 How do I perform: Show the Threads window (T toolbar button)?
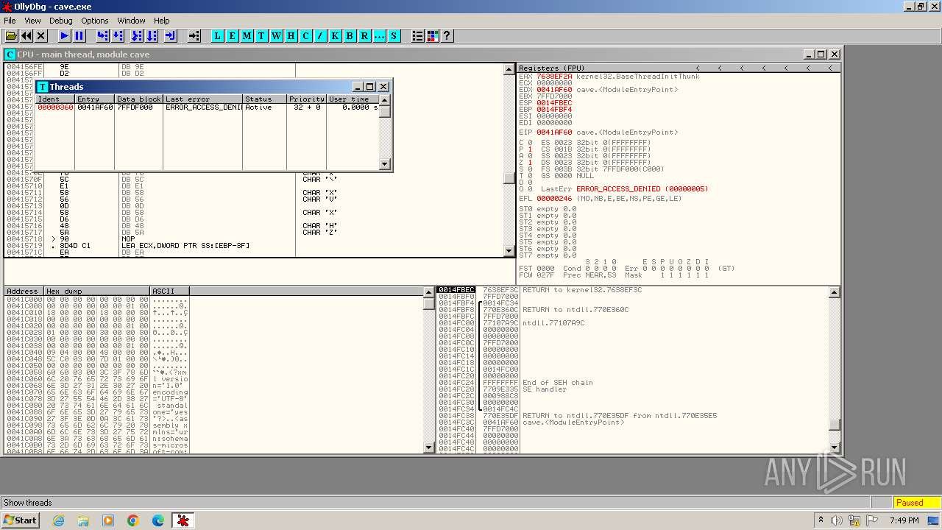262,35
